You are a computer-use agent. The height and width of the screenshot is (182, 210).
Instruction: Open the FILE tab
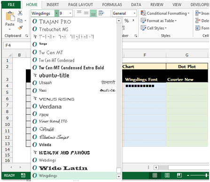[11, 5]
